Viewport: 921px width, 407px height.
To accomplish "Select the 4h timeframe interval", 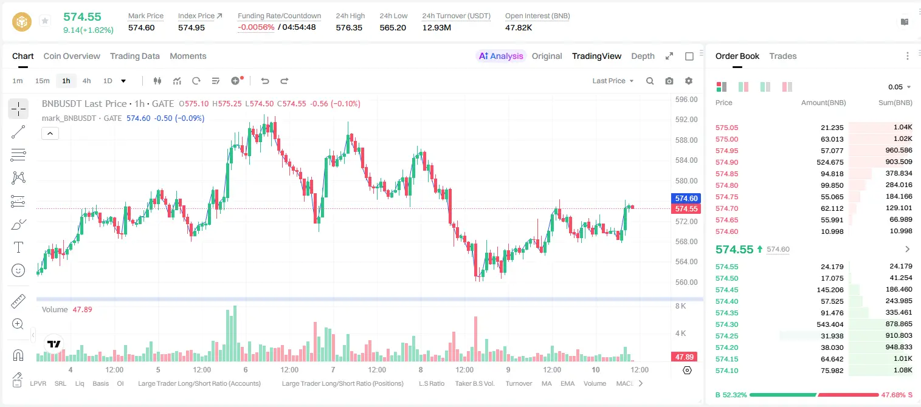I will click(87, 81).
